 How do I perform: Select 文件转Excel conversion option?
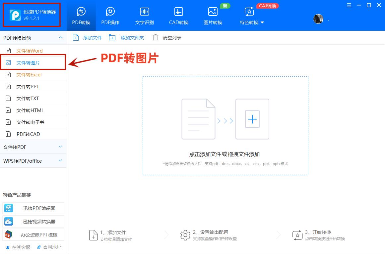click(x=29, y=74)
